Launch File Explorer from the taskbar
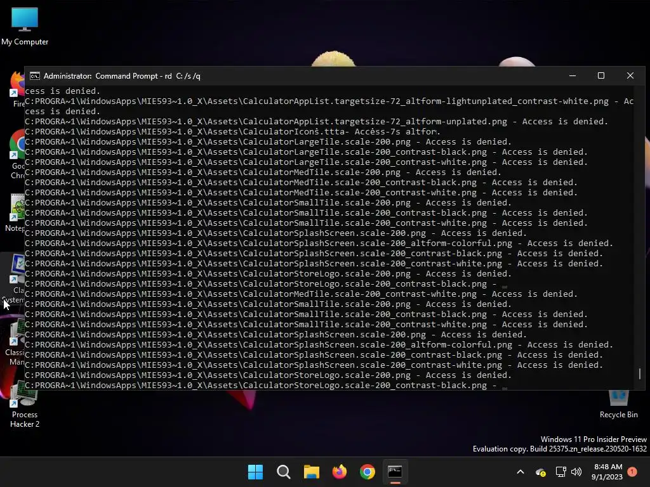This screenshot has height=487, width=650. [311, 472]
